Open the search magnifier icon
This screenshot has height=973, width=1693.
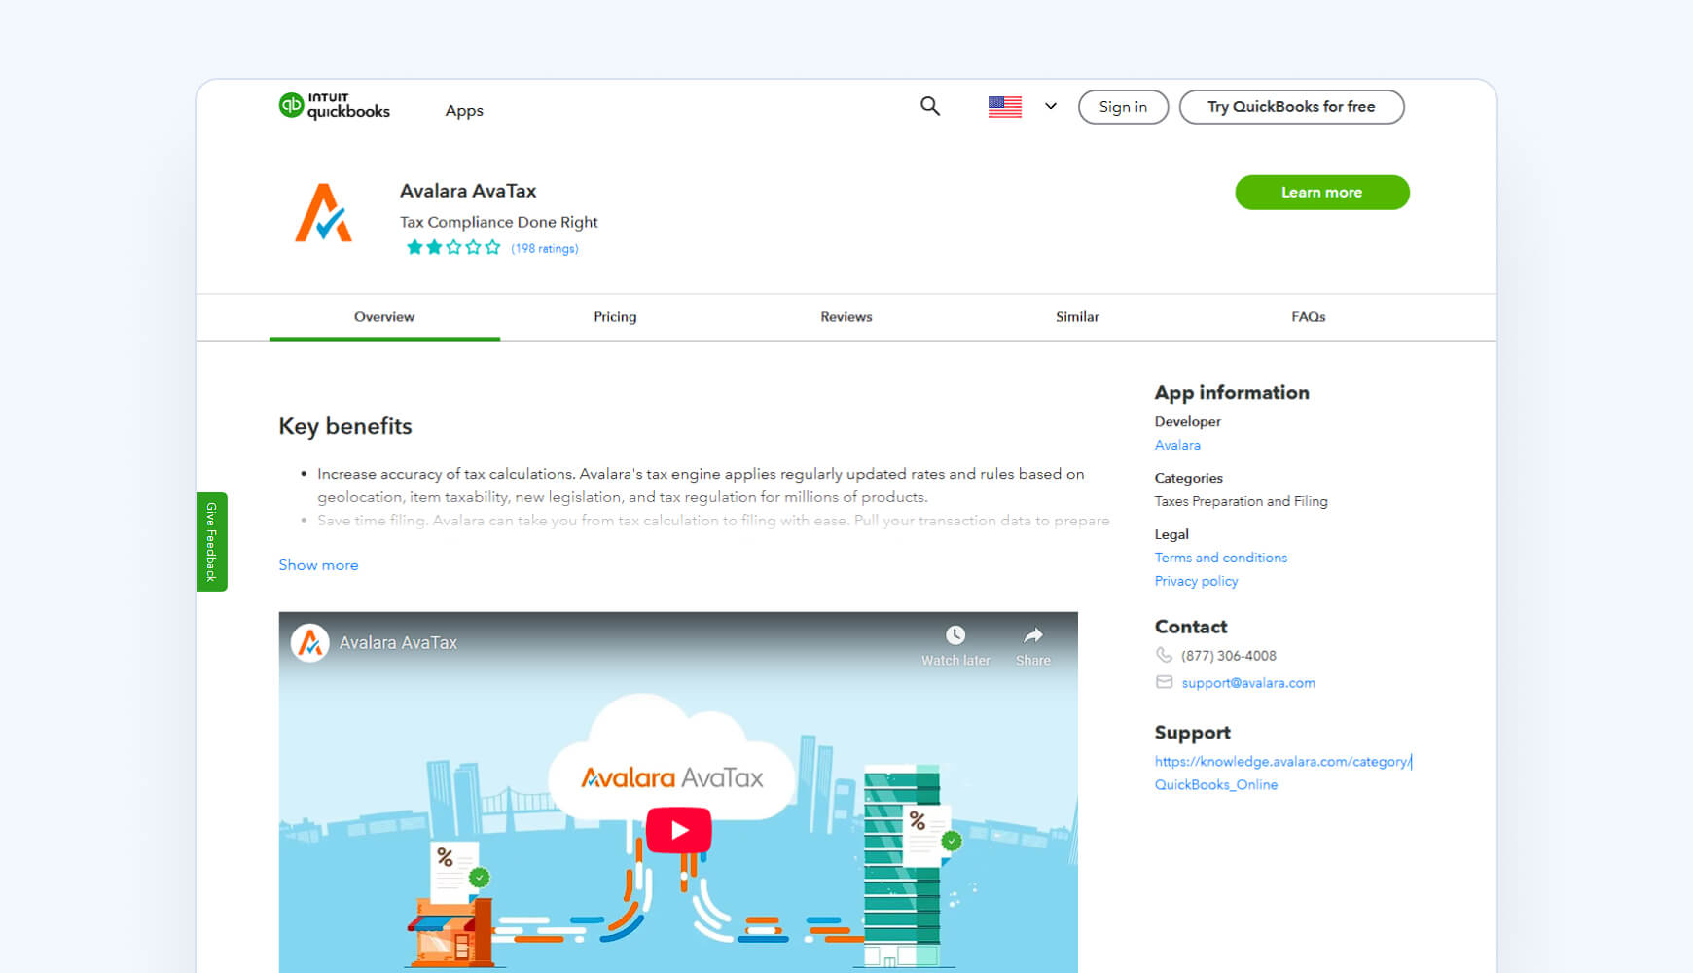pyautogui.click(x=930, y=106)
